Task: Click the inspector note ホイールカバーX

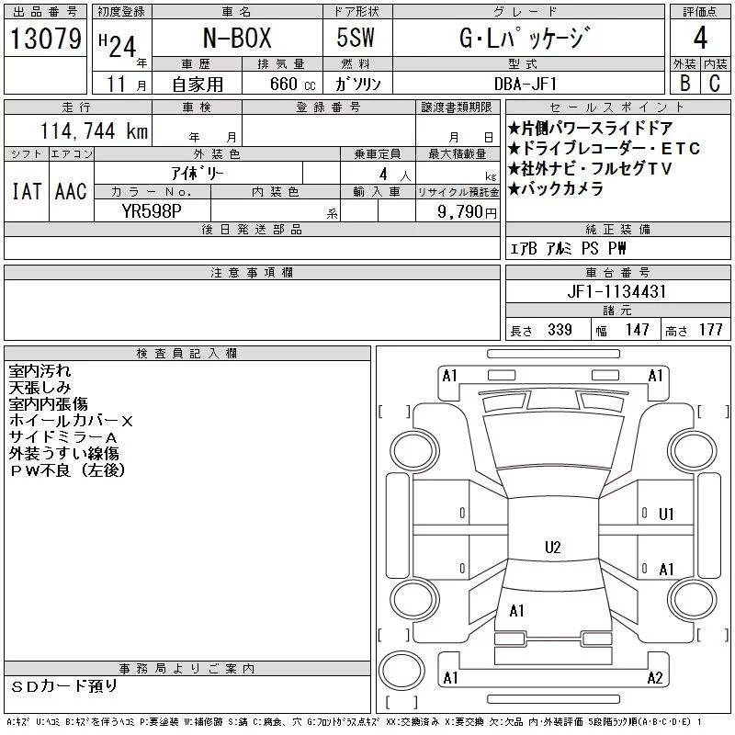Action: 71,421
